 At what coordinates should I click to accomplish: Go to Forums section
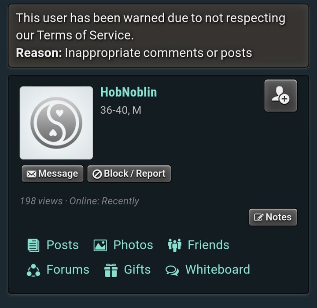[x=68, y=270]
